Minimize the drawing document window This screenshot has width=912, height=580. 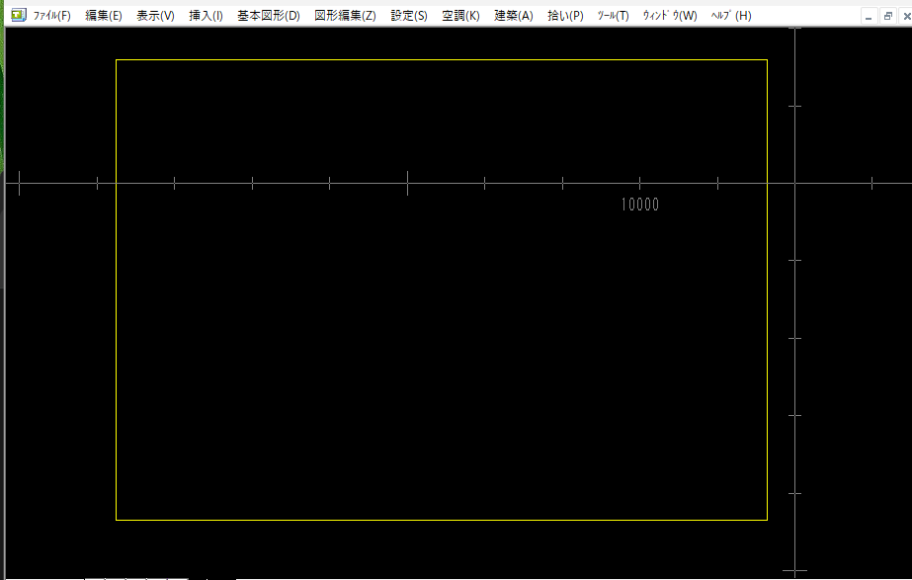pos(868,16)
